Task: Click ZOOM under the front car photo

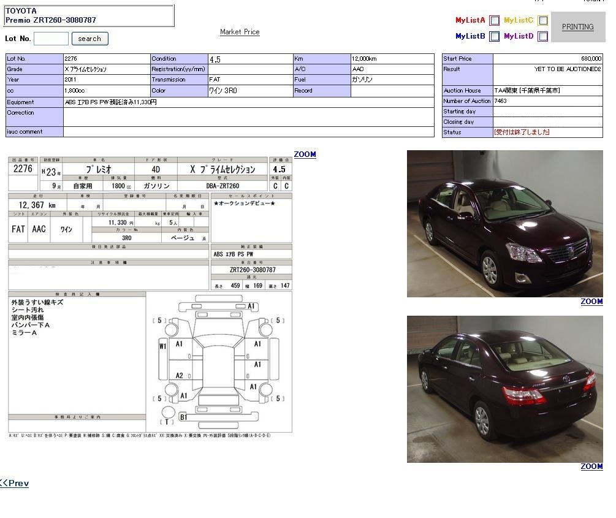Action: point(591,302)
